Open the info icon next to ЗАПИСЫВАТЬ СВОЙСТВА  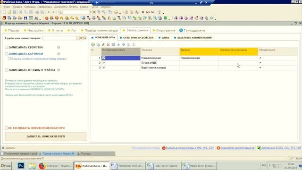(x=59, y=47)
